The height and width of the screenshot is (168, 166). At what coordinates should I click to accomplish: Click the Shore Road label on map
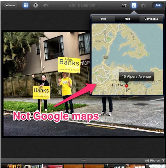click(x=138, y=84)
